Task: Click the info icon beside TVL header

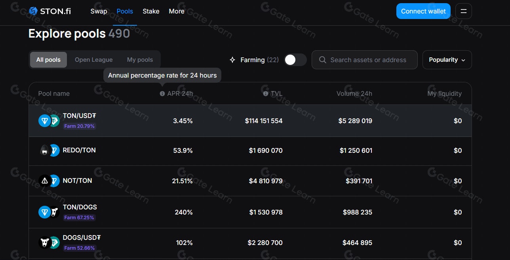Action: coord(265,93)
